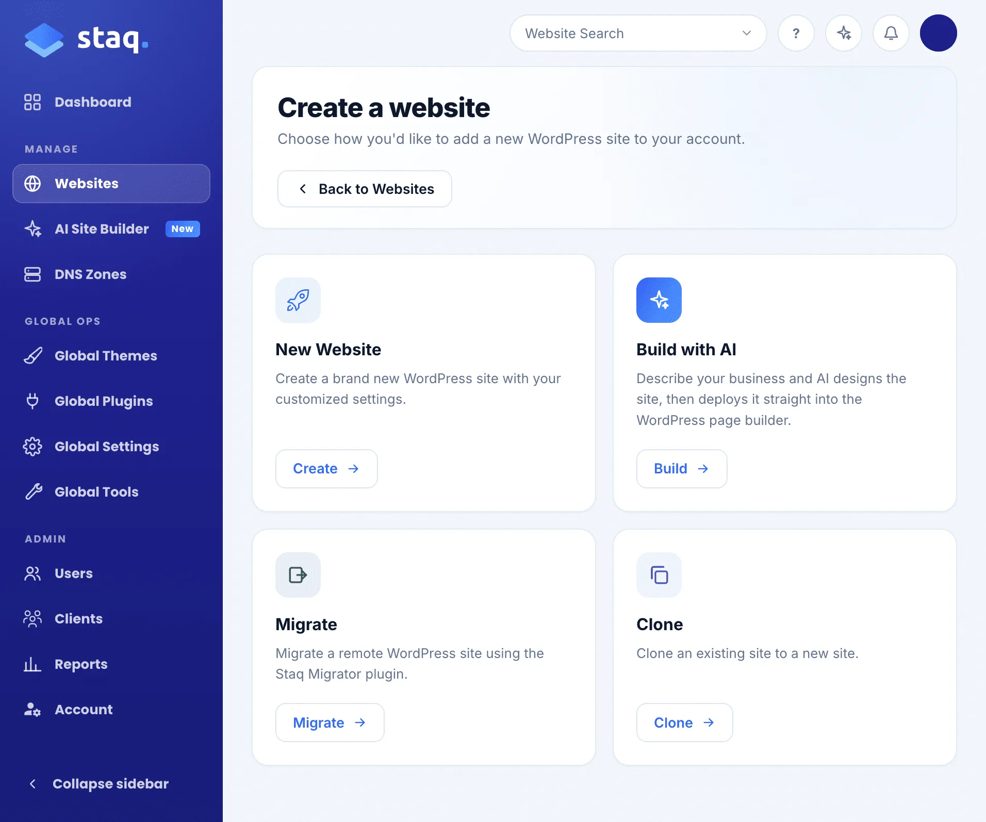Viewport: 986px width, 822px height.
Task: Click the Global Themes brush icon
Action: pos(32,356)
